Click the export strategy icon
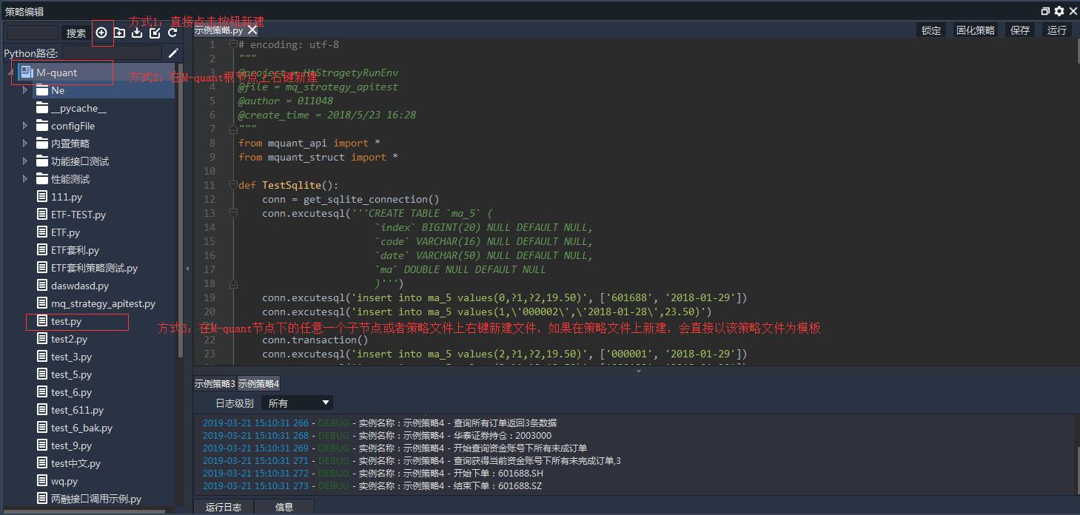This screenshot has height=515, width=1080. (x=154, y=33)
